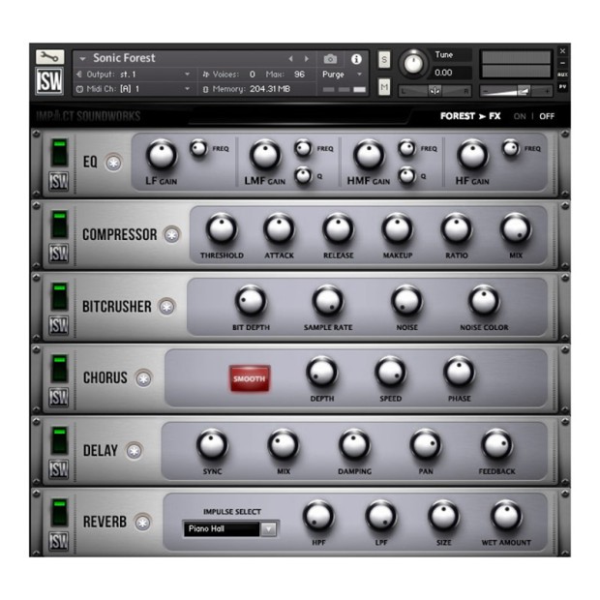Click the Compressor Ratio knob
This screenshot has height=600, width=600.
457,228
